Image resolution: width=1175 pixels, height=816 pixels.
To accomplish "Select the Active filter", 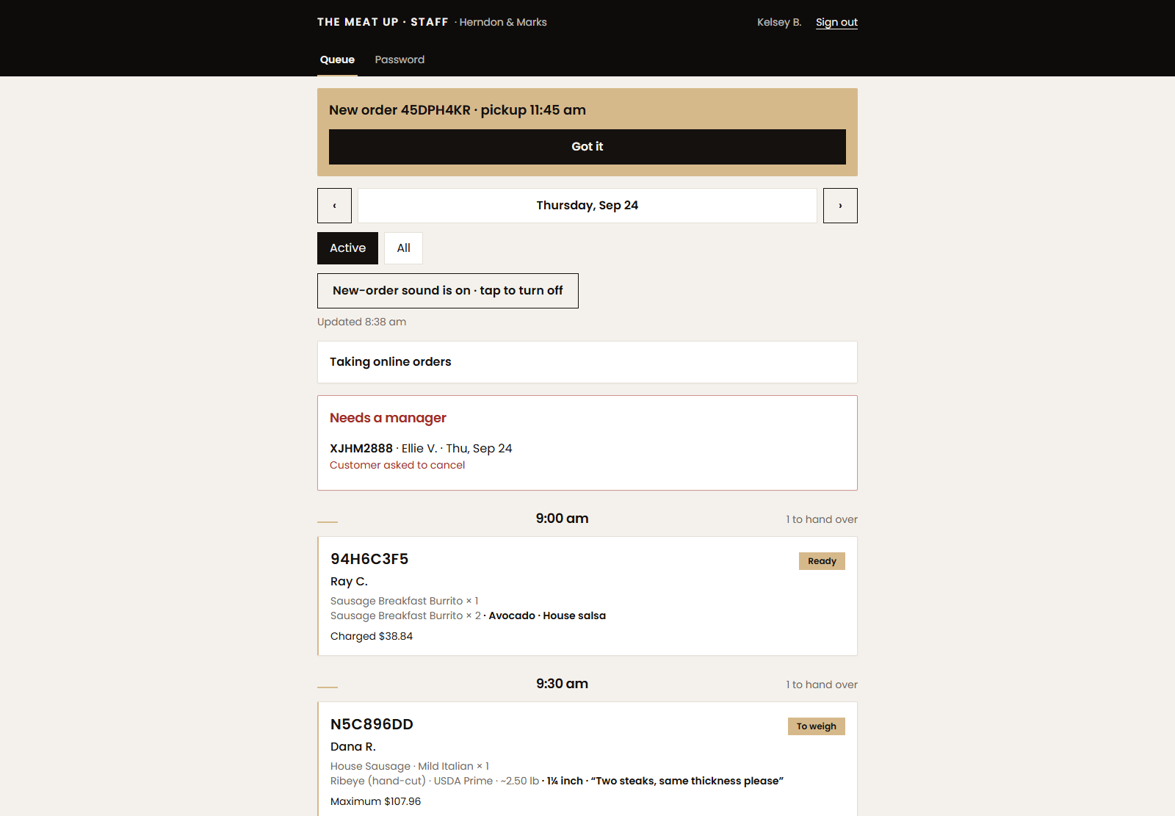I will coord(347,248).
